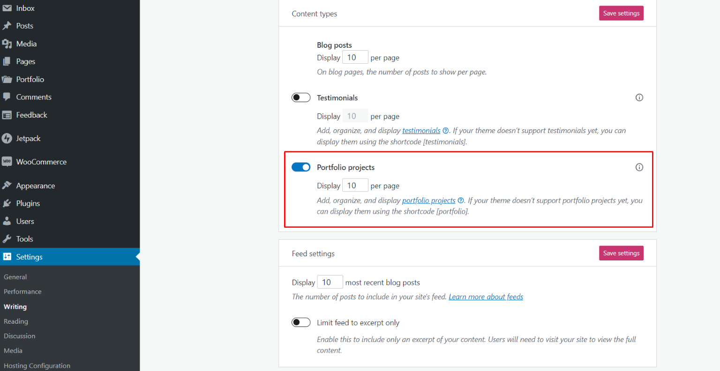Click the Blog posts label
Viewport: 720px width, 371px height.
coord(334,45)
